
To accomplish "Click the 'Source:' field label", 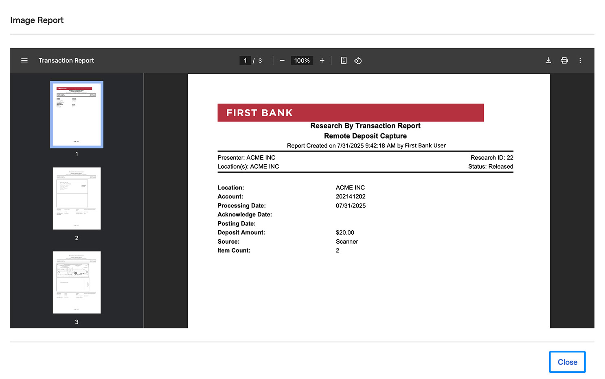I will [228, 242].
